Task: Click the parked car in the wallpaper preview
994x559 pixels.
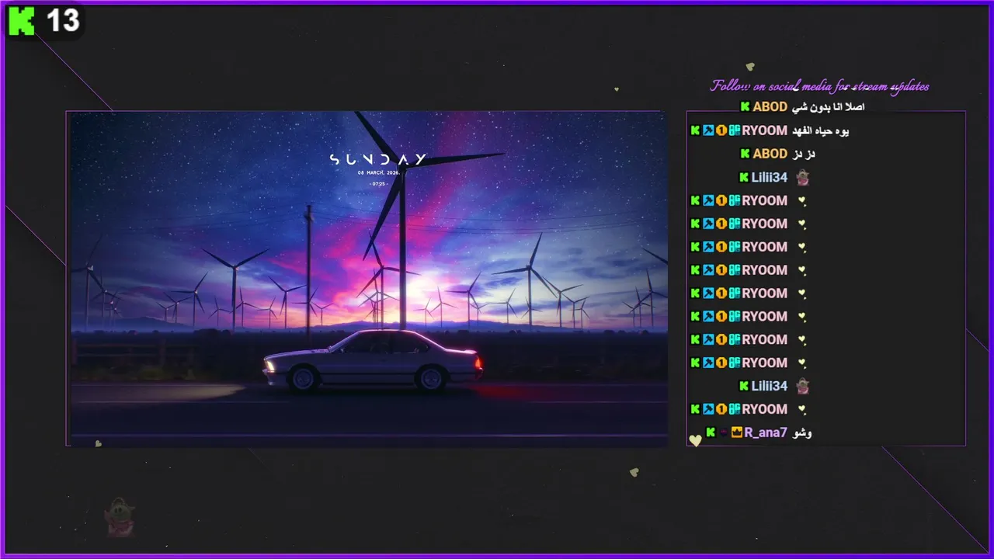Action: [373, 360]
